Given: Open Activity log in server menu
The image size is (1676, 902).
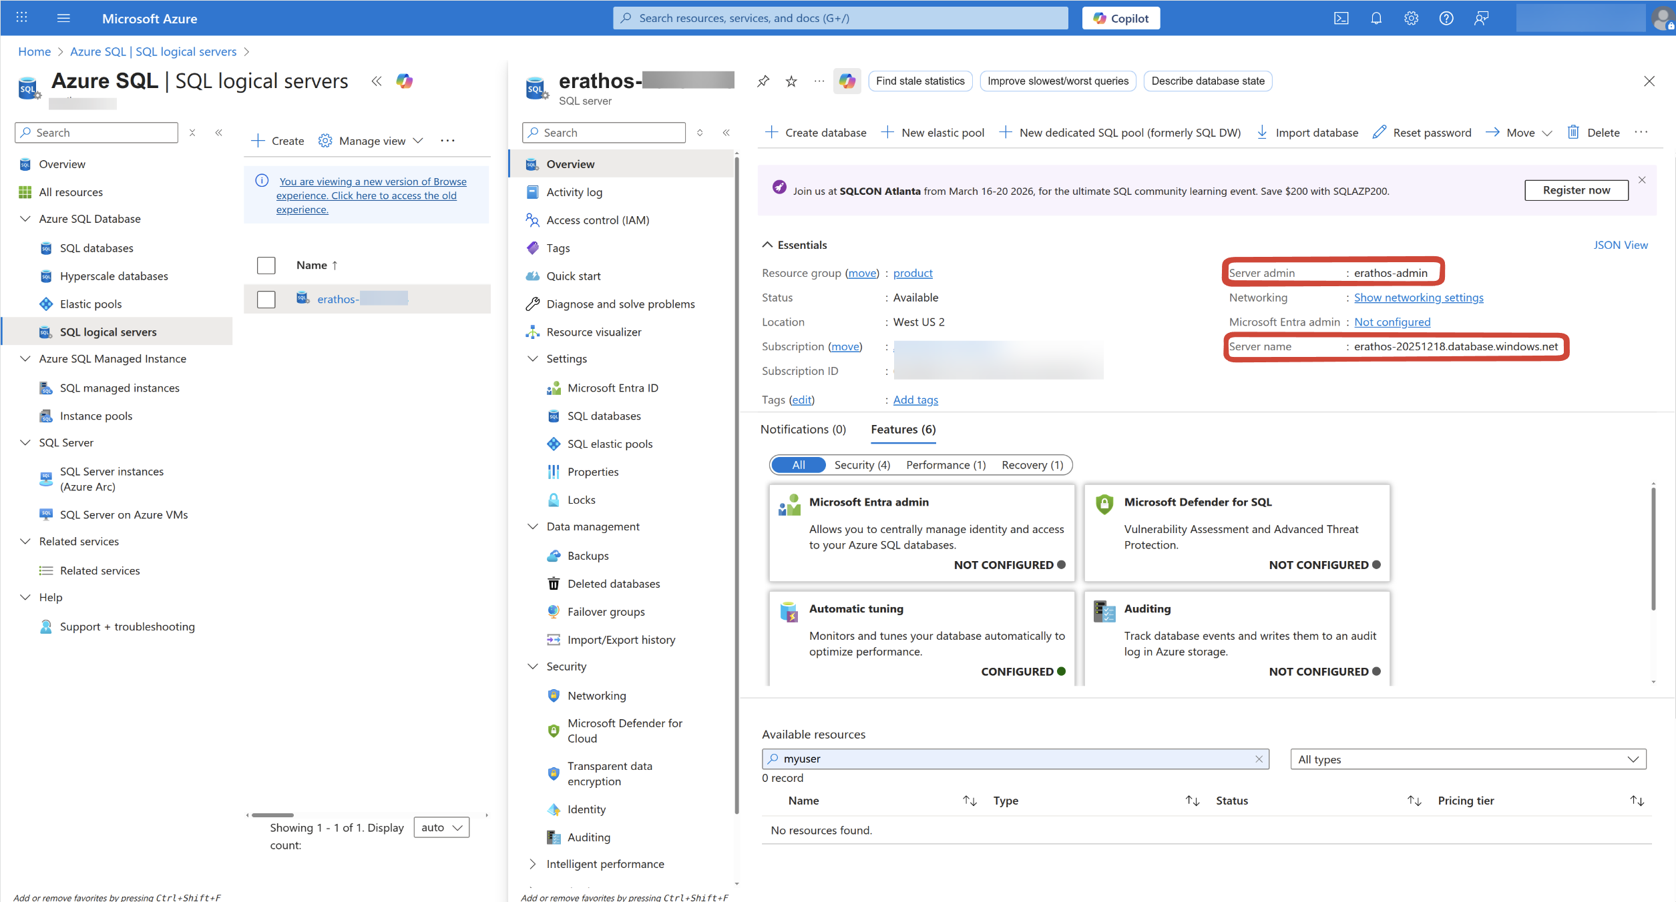Looking at the screenshot, I should coord(574,192).
